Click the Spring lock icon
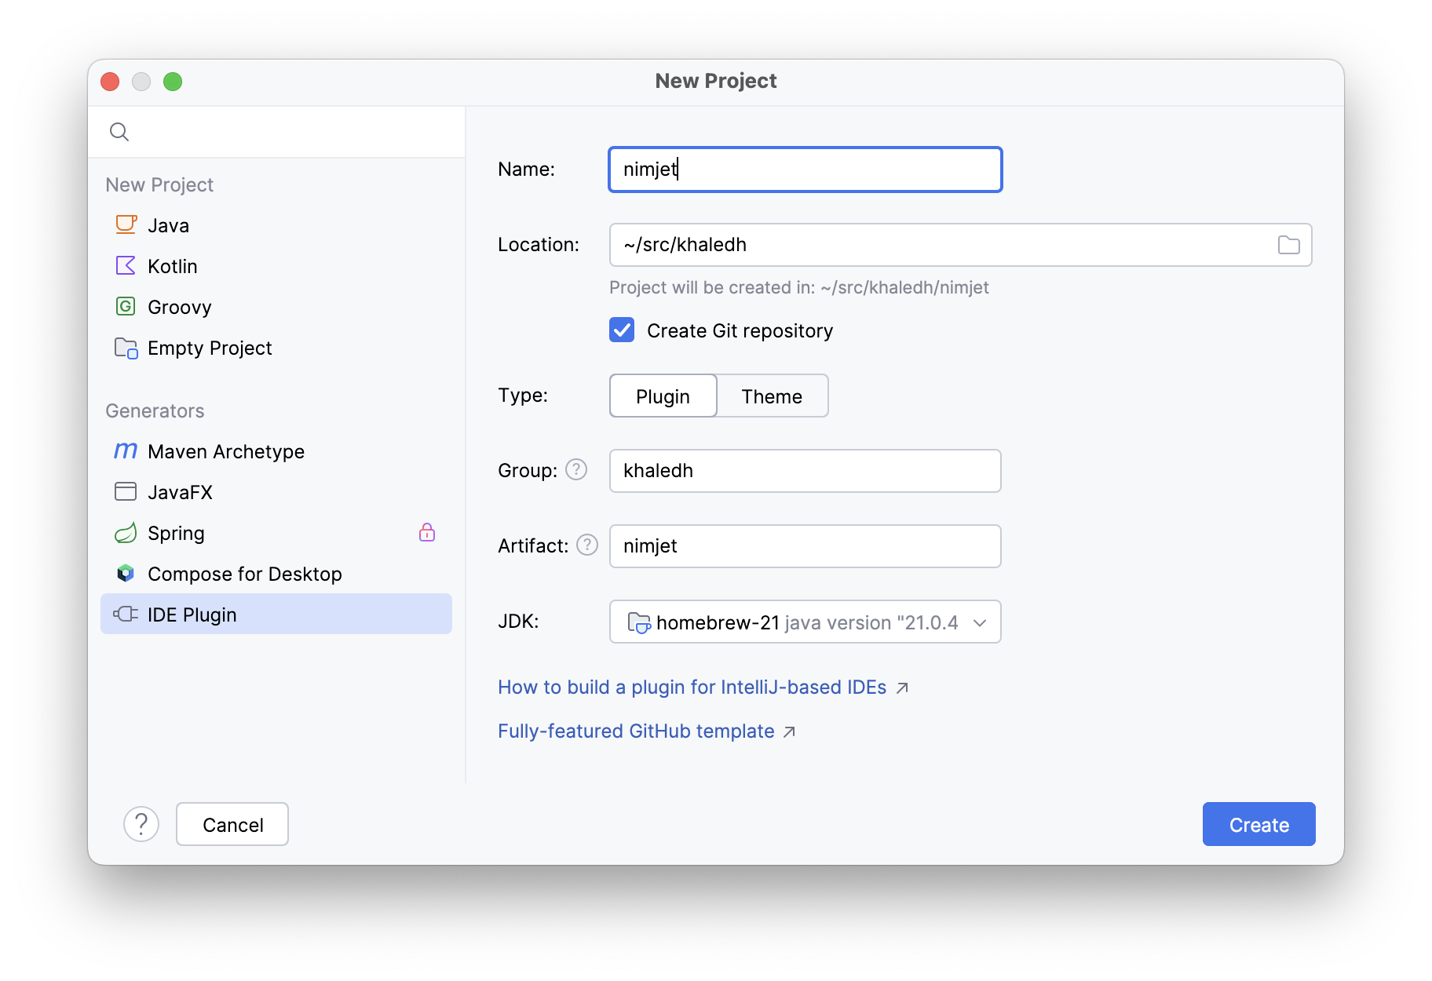Image resolution: width=1432 pixels, height=981 pixels. coord(427,532)
